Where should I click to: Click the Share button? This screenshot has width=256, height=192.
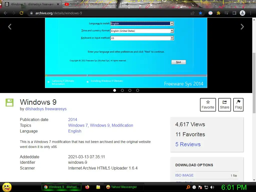pyautogui.click(x=224, y=105)
